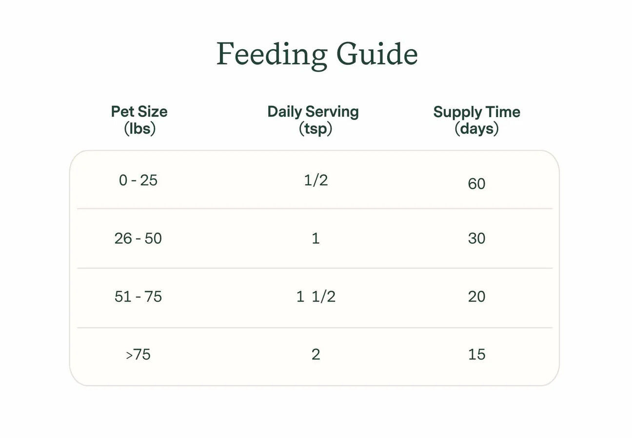The image size is (632, 438).
Task: Click the "1/2" daily serving in first row
Action: (316, 180)
